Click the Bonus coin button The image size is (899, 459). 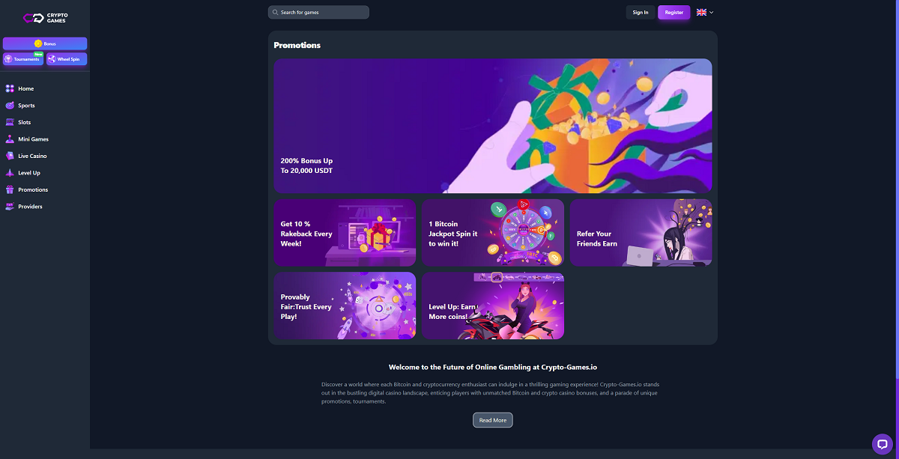[45, 43]
